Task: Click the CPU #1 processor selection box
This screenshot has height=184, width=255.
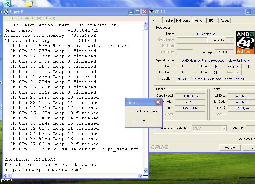Action: pos(209,129)
